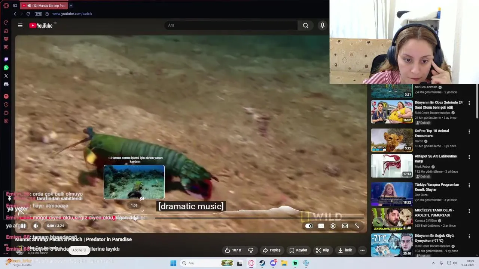Click the 1:08 preview thumbnail above progress bar
The width and height of the screenshot is (479, 269).
pos(134,182)
